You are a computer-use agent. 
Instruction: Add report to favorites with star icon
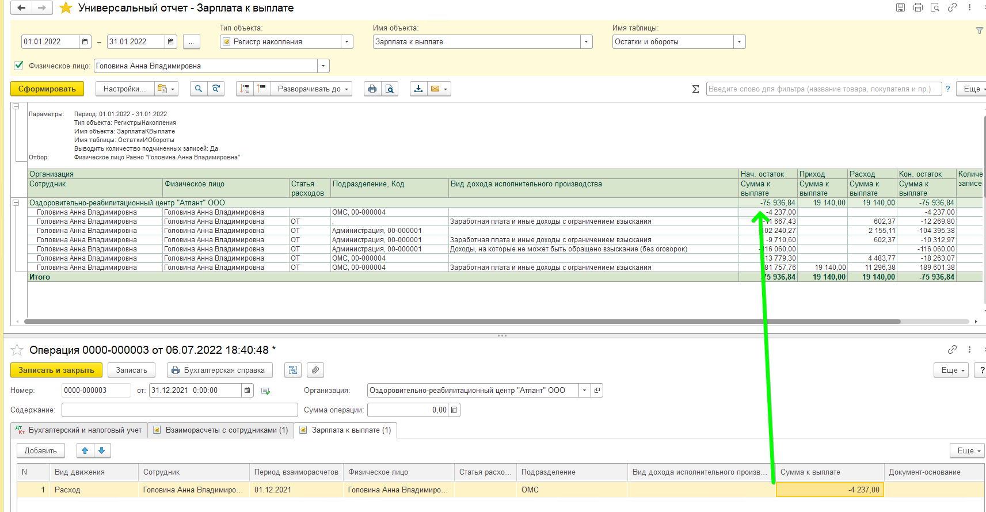click(x=66, y=8)
